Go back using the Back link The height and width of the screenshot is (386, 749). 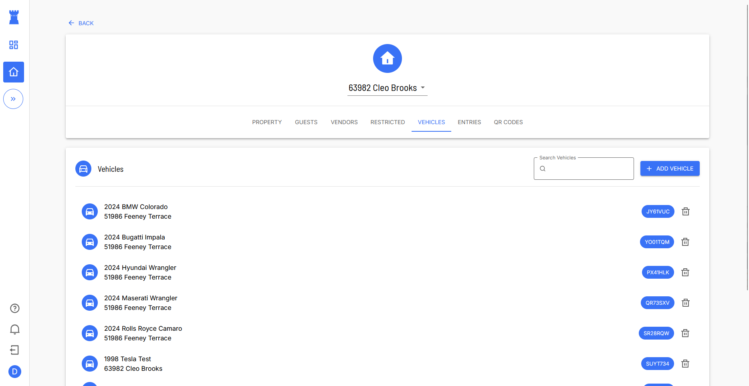coord(81,23)
